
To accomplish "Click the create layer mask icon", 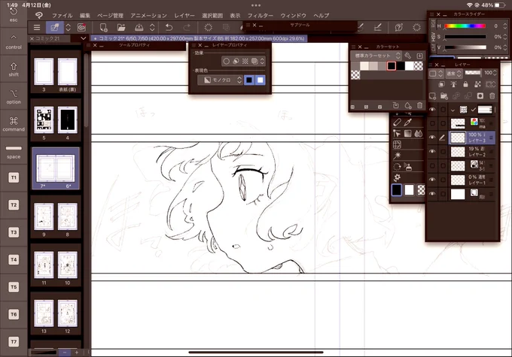I will pos(480,96).
